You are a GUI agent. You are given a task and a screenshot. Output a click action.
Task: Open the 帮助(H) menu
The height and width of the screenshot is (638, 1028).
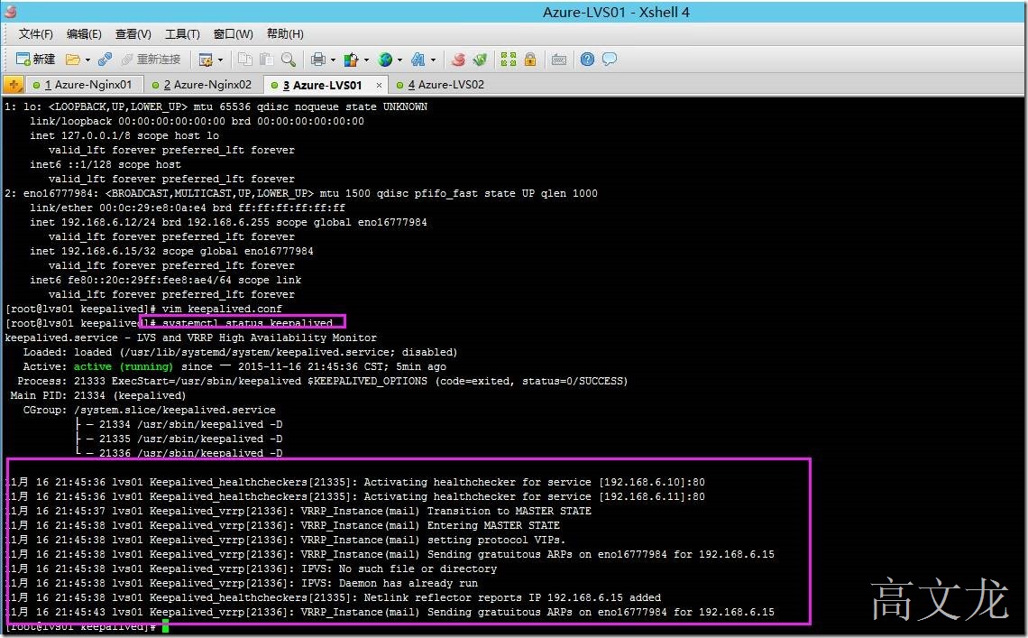[x=285, y=34]
